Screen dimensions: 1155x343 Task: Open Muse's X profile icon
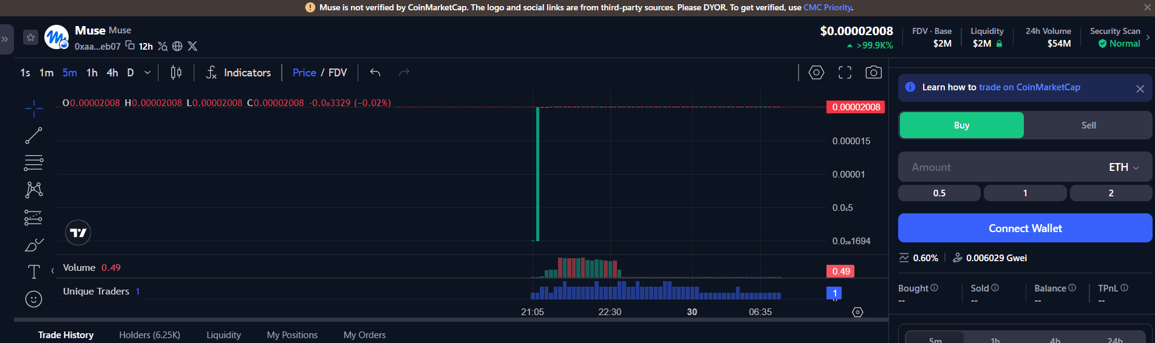(192, 46)
